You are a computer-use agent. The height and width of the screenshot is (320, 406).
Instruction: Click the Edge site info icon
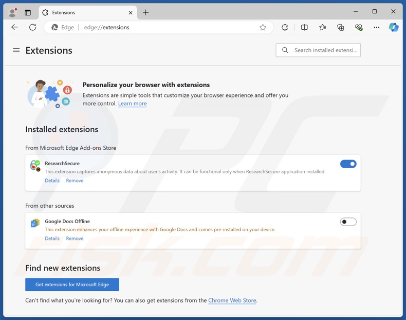point(63,27)
